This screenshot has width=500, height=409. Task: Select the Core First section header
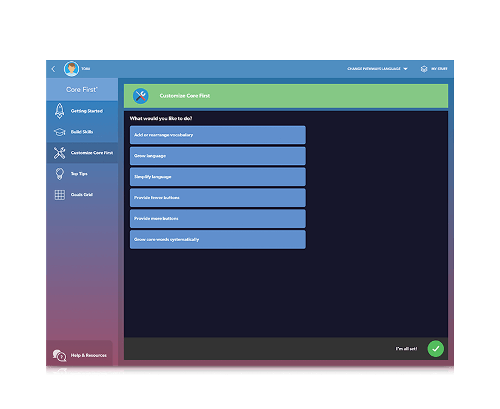pos(82,88)
